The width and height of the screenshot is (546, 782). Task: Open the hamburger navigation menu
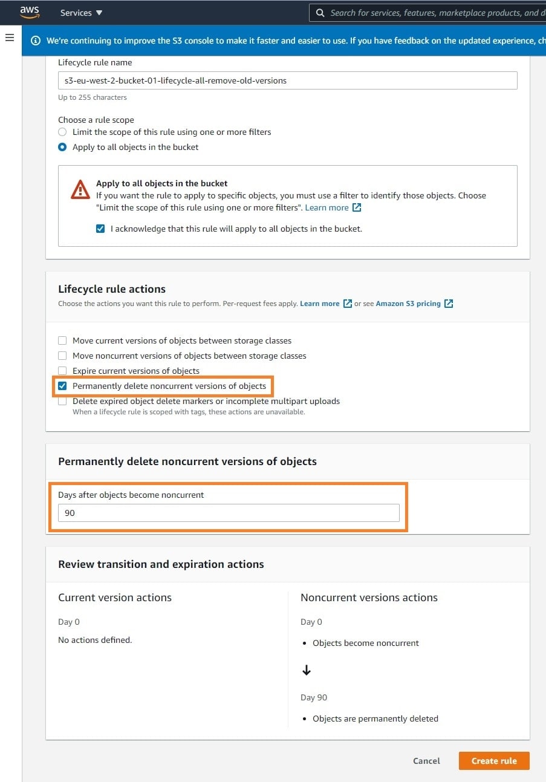point(10,38)
